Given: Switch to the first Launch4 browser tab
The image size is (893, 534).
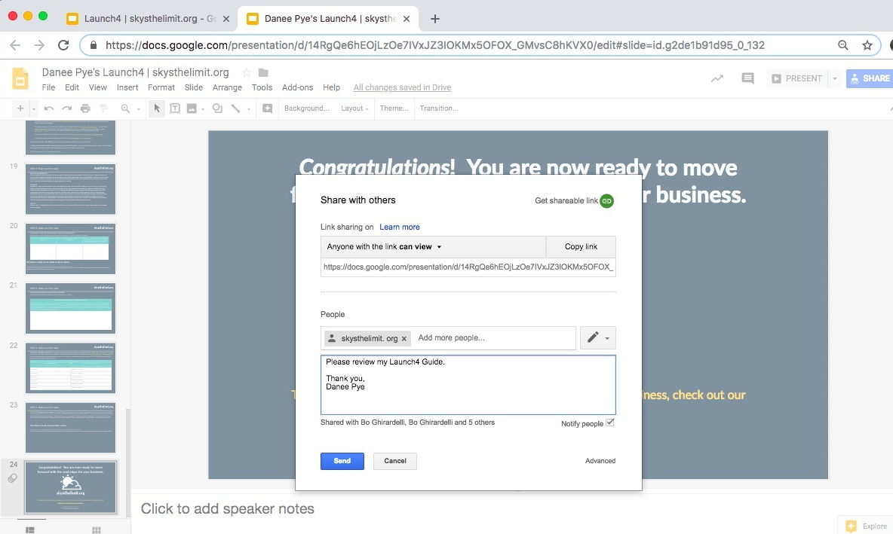Looking at the screenshot, I should pos(148,19).
